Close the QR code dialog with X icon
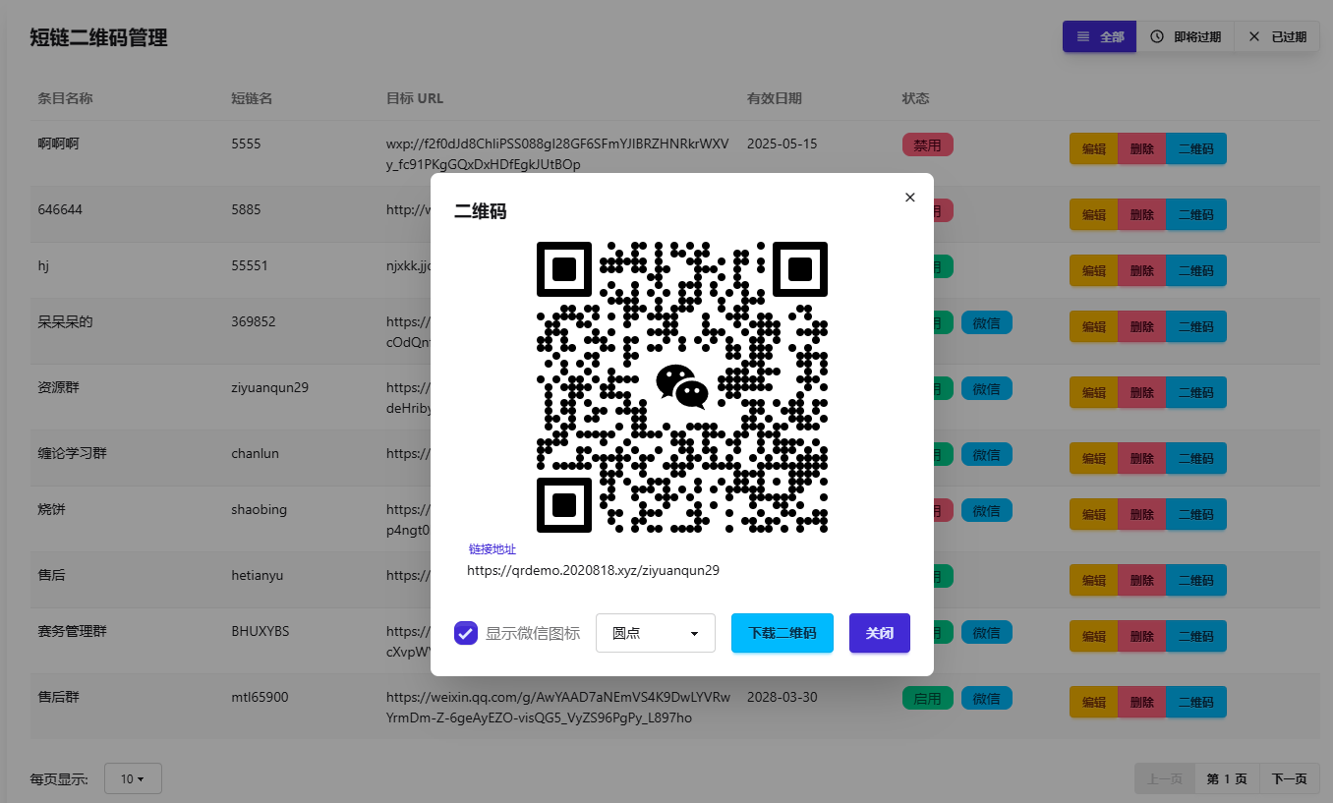This screenshot has height=803, width=1333. 909,198
